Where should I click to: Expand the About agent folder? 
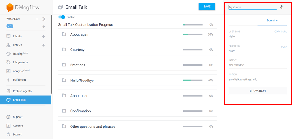(80, 34)
